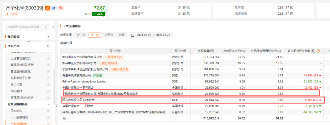This screenshot has height=125, width=330.
Task: Click the 企业 tag under stock name
Action: point(15,14)
